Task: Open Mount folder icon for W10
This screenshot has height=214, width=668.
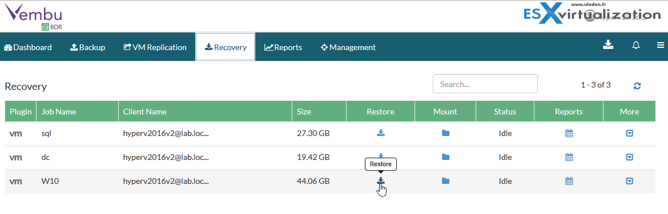Action: [x=445, y=181]
